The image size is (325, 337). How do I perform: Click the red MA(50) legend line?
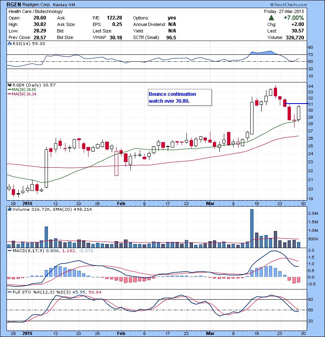[x=9, y=94]
